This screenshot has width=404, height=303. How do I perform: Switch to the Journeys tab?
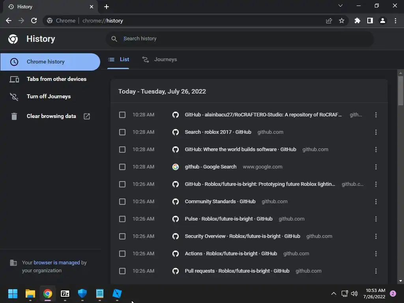pos(160,60)
